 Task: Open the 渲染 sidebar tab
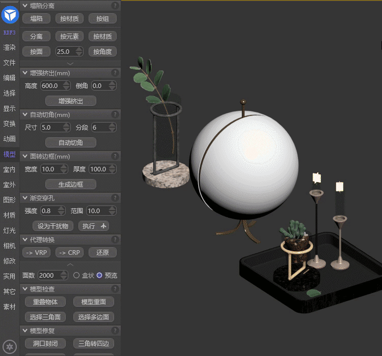(x=10, y=47)
